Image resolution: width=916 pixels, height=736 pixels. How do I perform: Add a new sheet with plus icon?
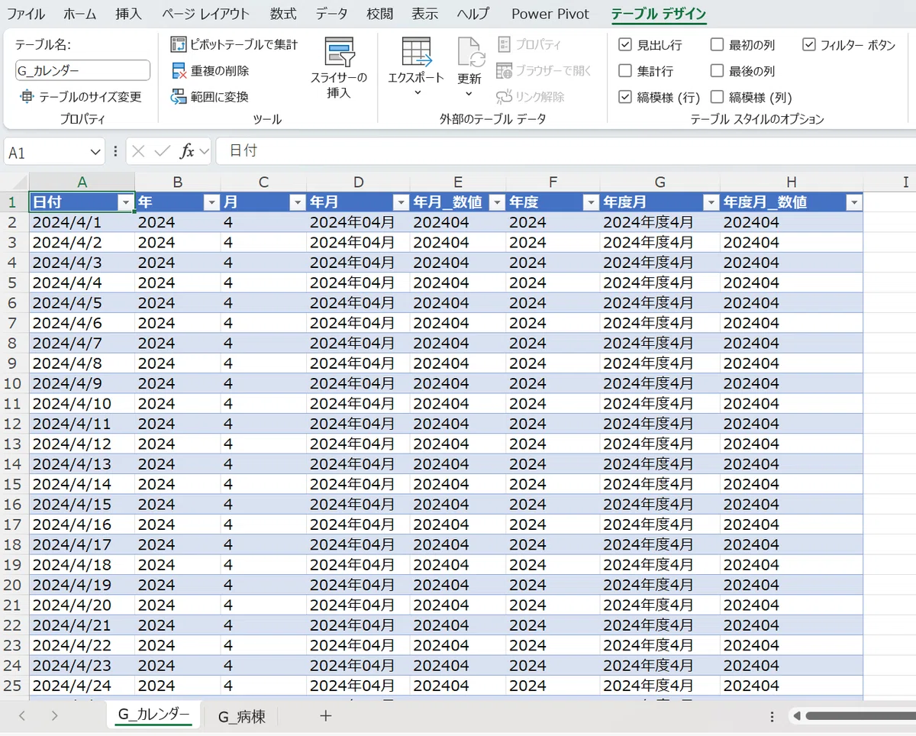tap(326, 715)
